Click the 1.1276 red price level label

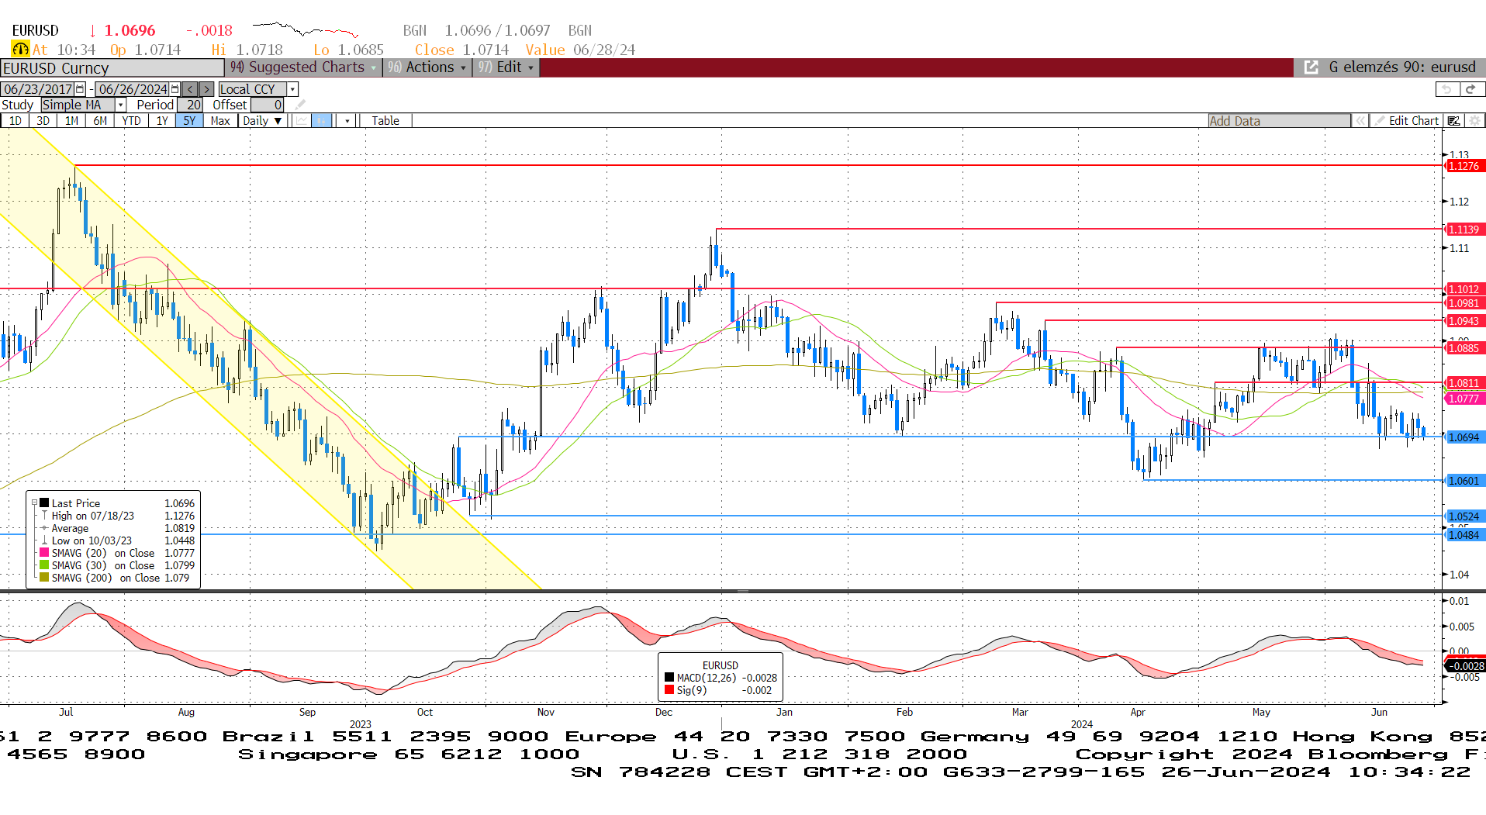click(x=1464, y=166)
